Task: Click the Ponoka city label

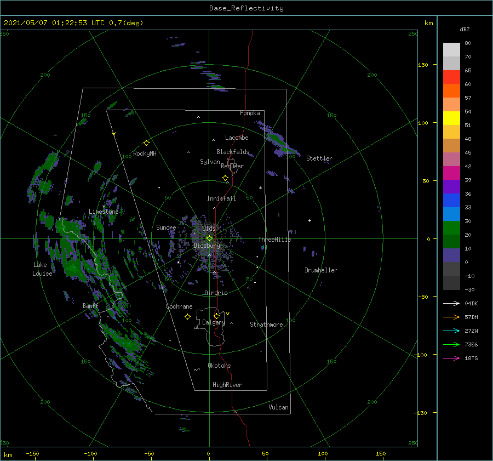Action: click(x=250, y=113)
